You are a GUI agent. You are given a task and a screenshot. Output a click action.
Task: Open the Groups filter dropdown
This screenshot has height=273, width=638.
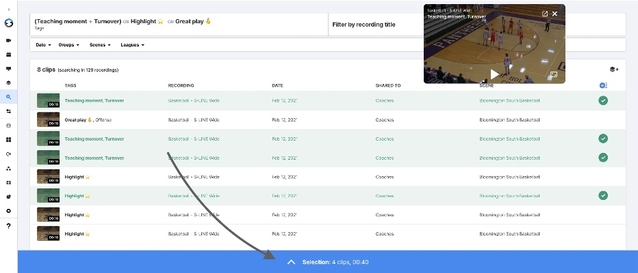coord(68,45)
